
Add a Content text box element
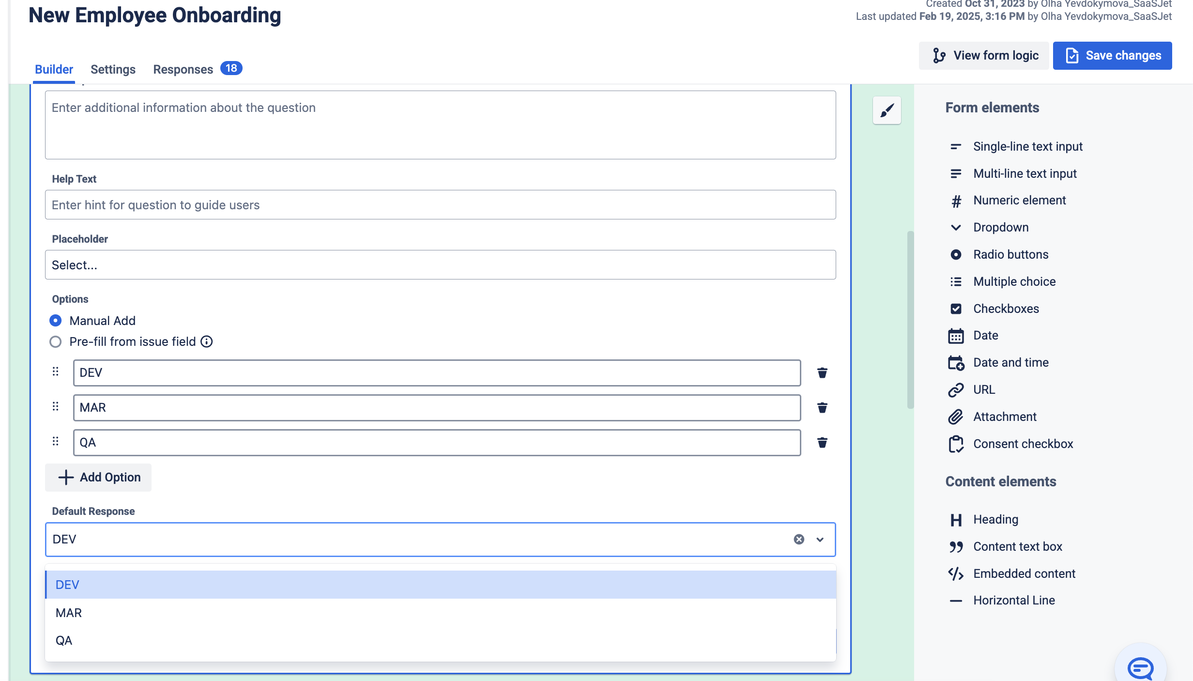1006,546
